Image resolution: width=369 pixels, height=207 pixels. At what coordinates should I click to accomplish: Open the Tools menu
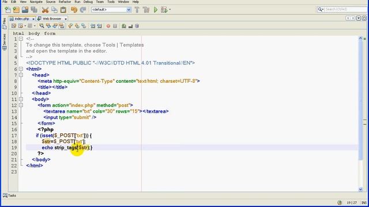click(111, 2)
